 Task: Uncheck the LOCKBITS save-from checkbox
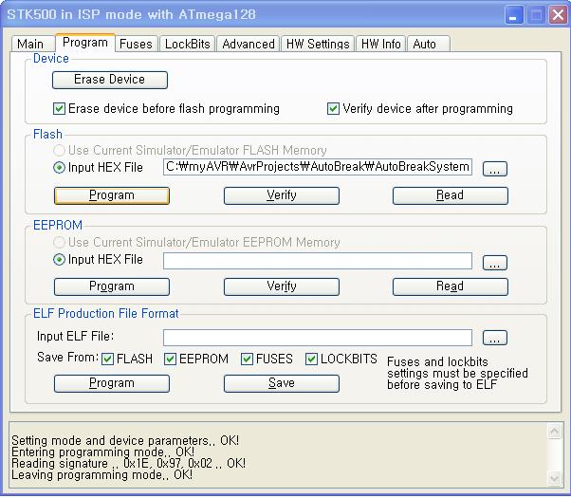[312, 360]
